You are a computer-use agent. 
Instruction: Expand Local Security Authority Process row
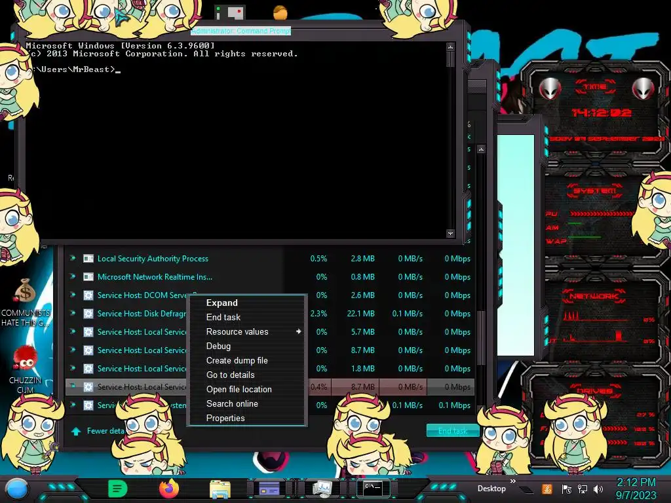click(73, 258)
